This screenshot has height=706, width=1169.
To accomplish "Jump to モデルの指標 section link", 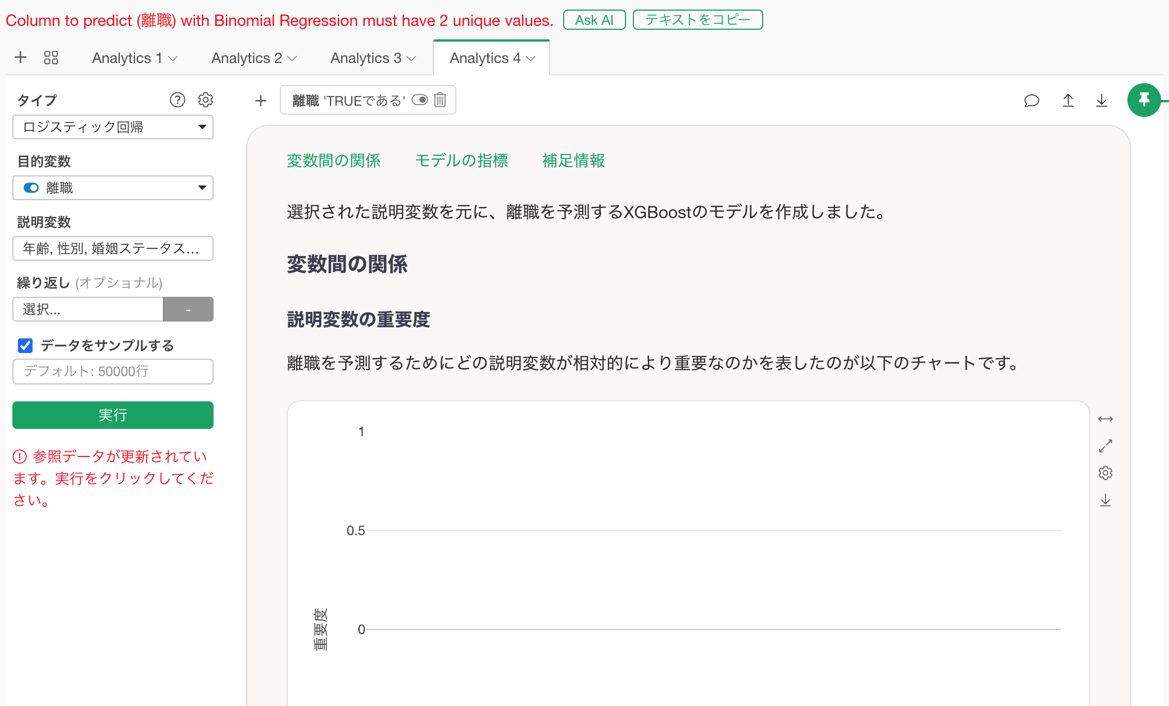I will click(x=461, y=161).
